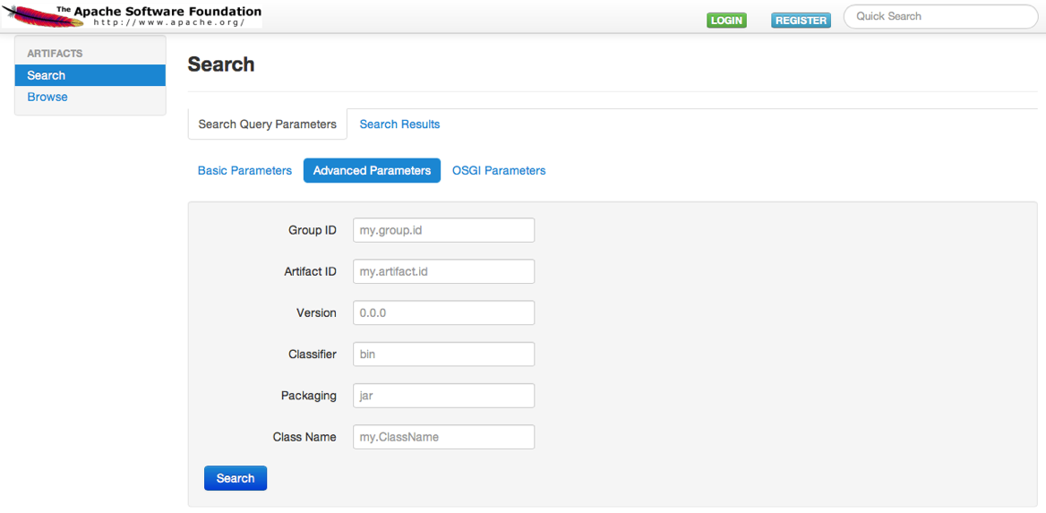Show the OSGI Parameters form

pos(498,170)
